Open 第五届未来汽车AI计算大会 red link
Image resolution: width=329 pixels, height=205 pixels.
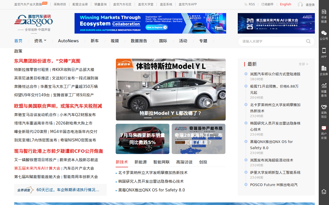click(x=37, y=168)
